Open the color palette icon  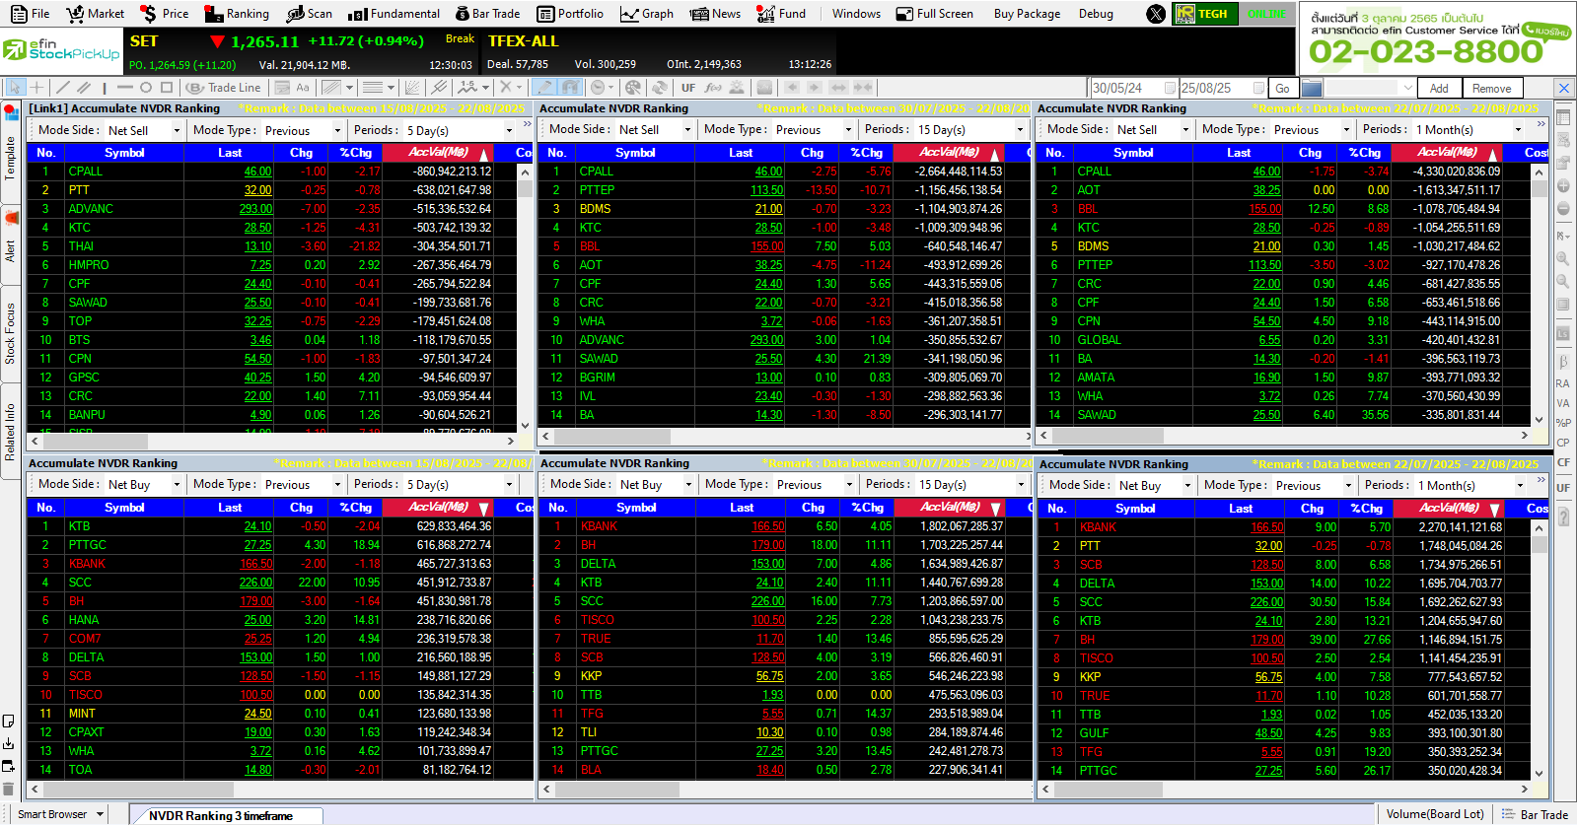(x=632, y=88)
